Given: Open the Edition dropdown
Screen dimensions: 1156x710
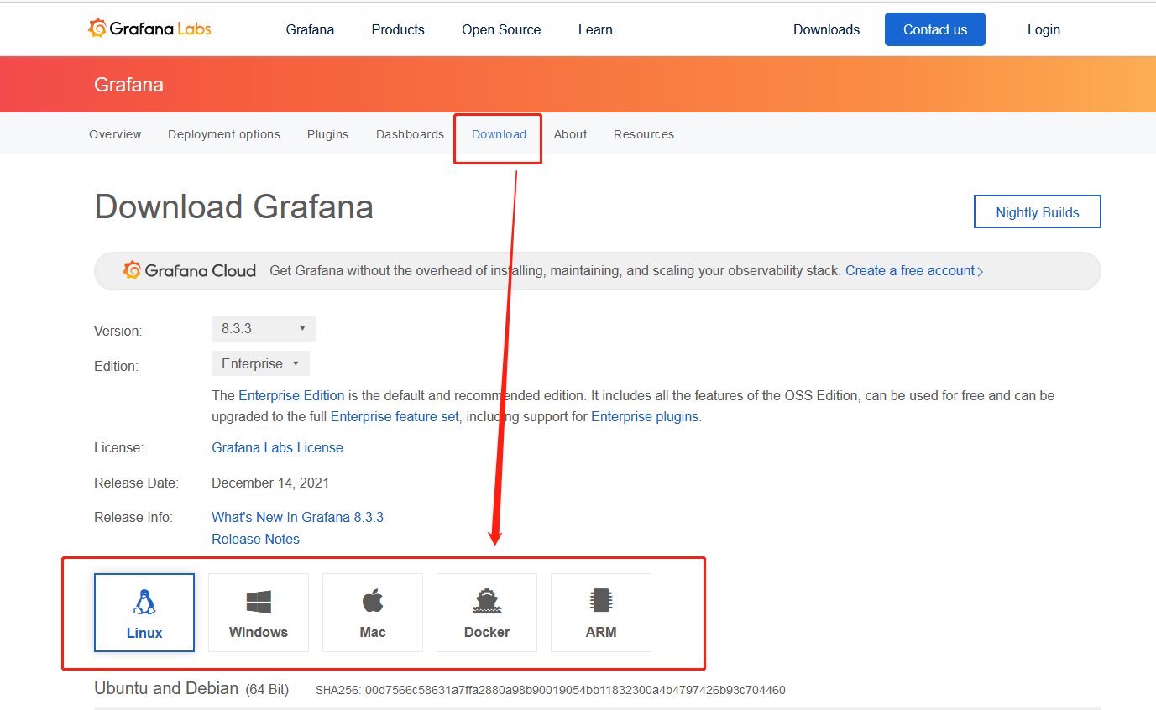Looking at the screenshot, I should point(260,363).
